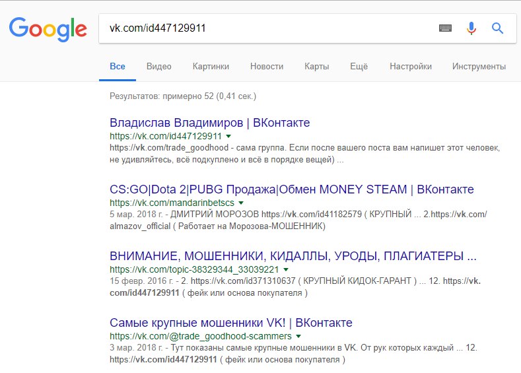The width and height of the screenshot is (521, 373).
Task: Expand the Ещё menu
Action: coord(359,67)
